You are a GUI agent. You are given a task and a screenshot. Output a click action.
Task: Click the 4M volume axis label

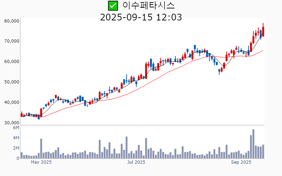point(16,138)
